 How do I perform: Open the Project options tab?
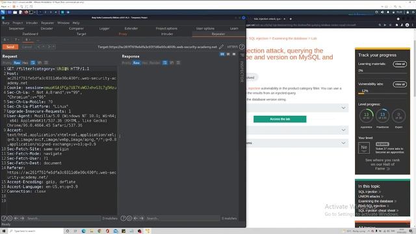tap(166, 29)
